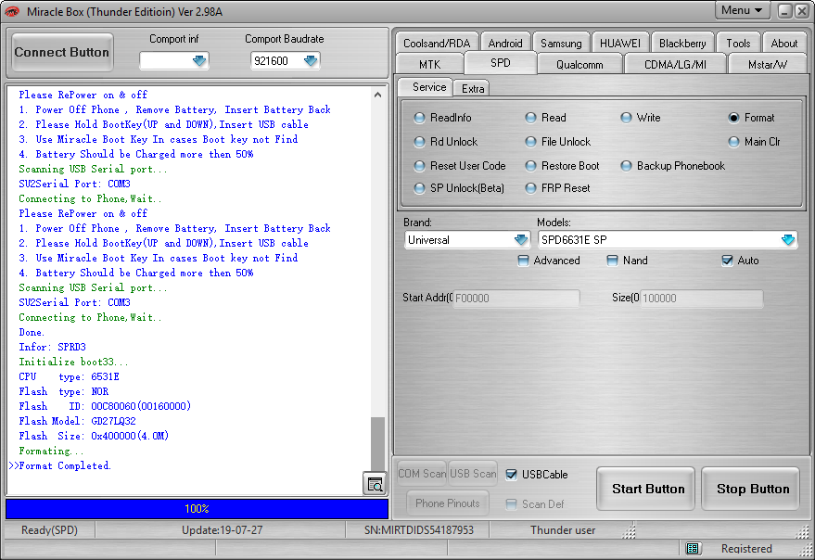
Task: Click the SN:MIRTDIDS54187953 status entry
Action: click(x=419, y=529)
